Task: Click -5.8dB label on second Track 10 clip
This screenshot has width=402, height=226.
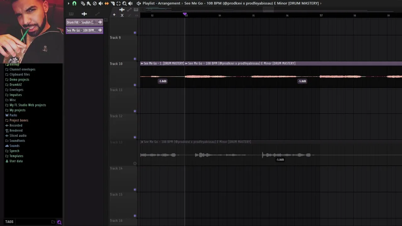Action: pyautogui.click(x=302, y=81)
